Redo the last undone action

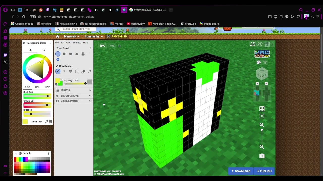(x=112, y=46)
